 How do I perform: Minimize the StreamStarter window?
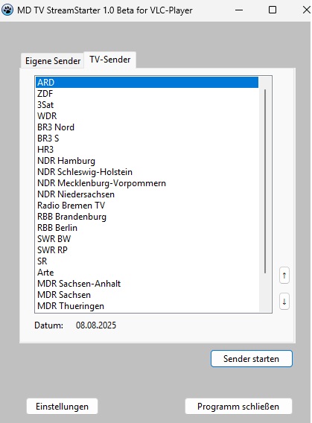(239, 10)
